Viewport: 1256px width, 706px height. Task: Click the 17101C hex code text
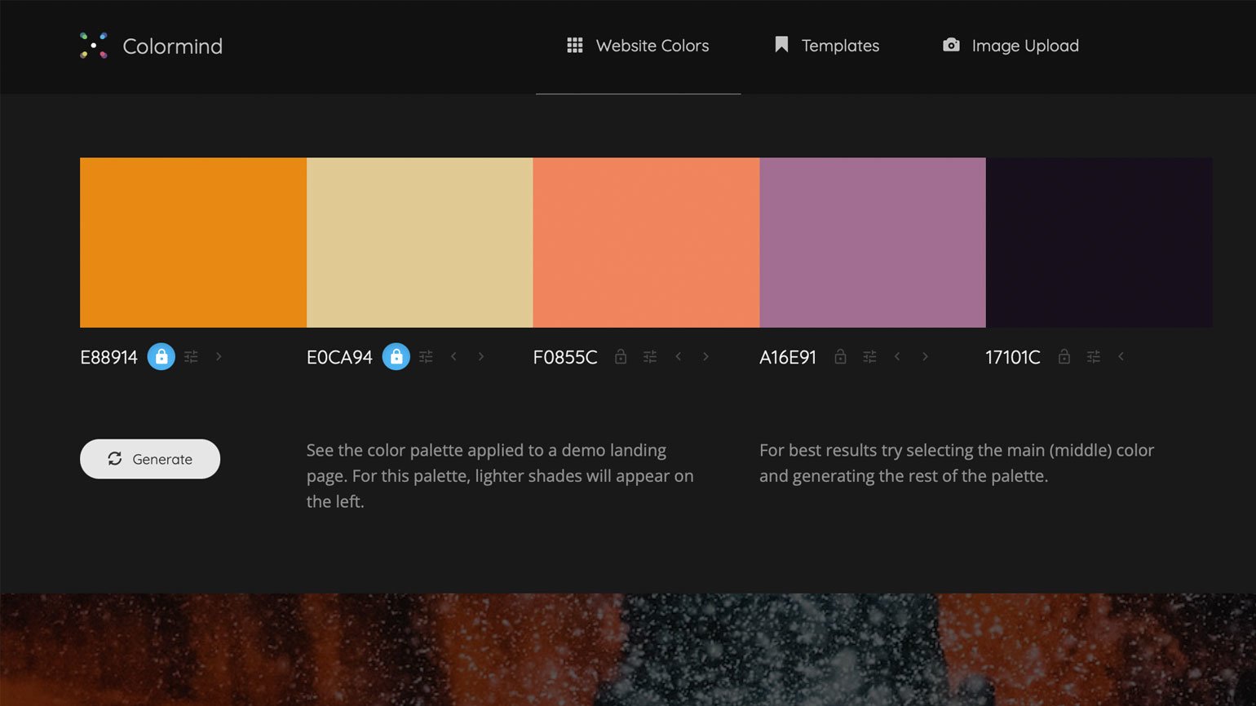pyautogui.click(x=1013, y=357)
